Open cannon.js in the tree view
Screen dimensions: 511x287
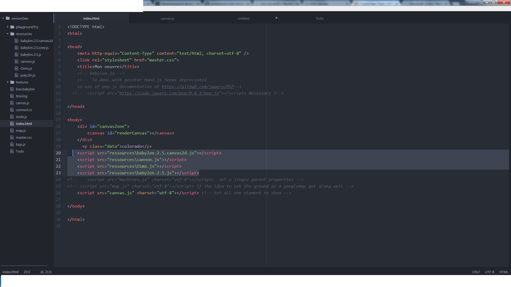pyautogui.click(x=27, y=61)
